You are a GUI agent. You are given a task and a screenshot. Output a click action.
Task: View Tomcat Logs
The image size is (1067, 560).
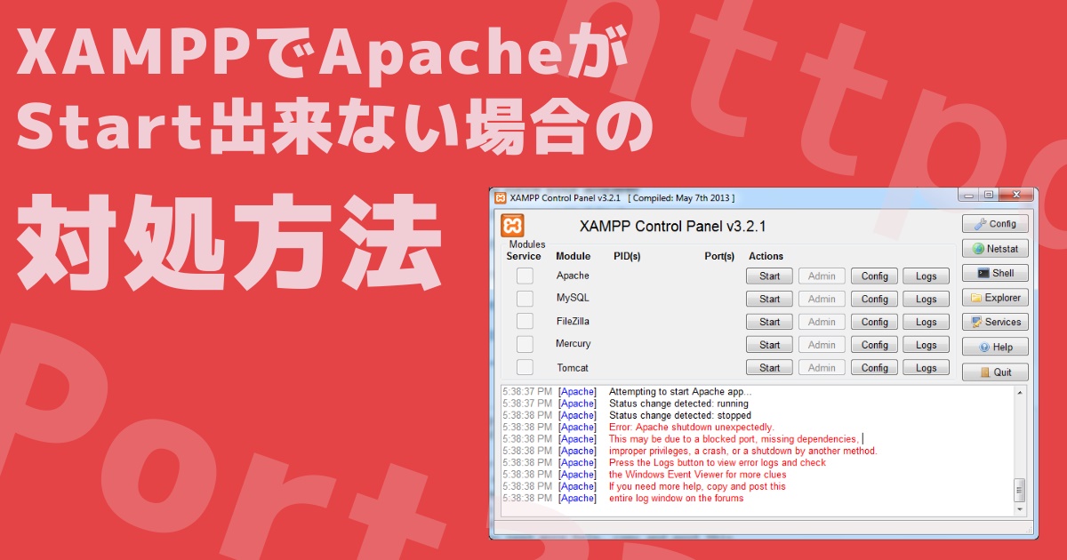926,368
